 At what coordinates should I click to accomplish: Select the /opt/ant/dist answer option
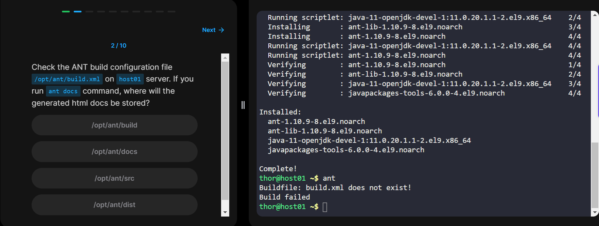tap(114, 205)
